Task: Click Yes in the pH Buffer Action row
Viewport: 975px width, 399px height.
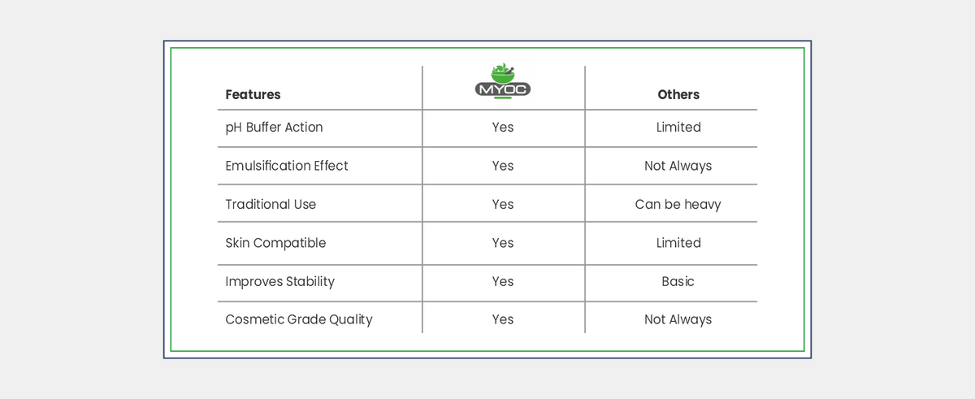Action: 503,128
